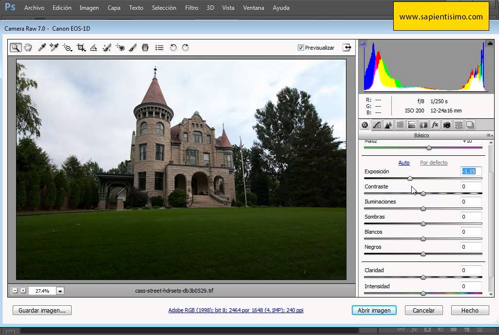Open the Texto menu

pyautogui.click(x=136, y=8)
